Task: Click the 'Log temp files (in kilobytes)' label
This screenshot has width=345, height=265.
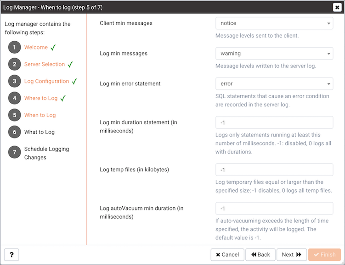Action: click(x=135, y=170)
